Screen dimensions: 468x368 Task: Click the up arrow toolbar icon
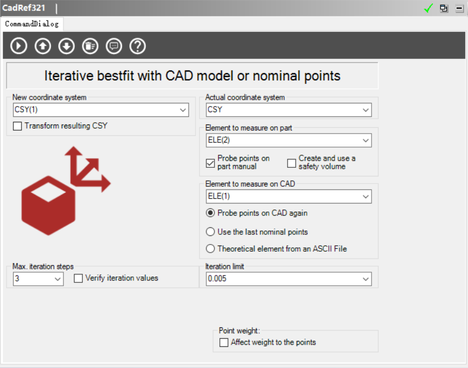coord(42,46)
